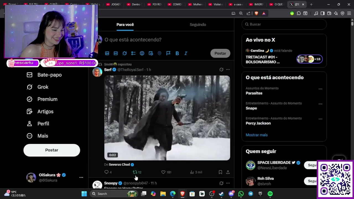The image size is (354, 199).
Task: Open Brave VPN shield icon
Action: pos(342,13)
